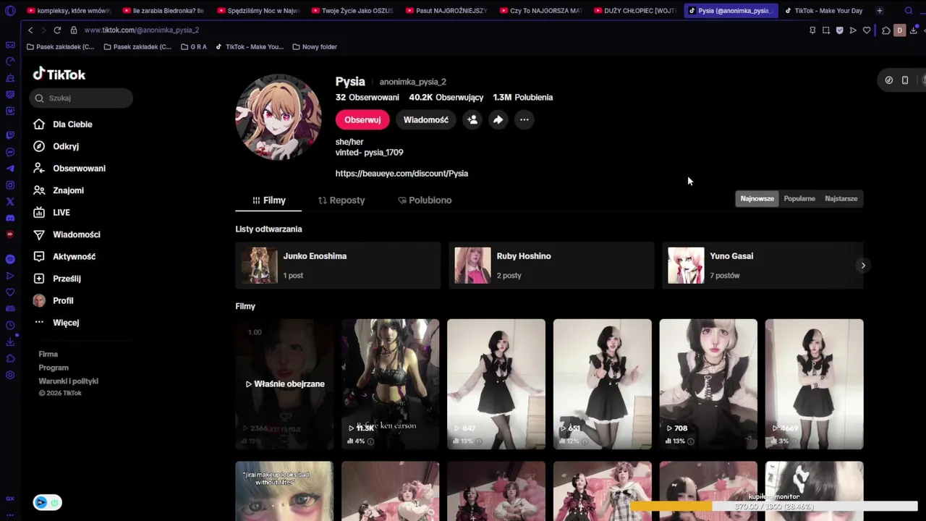Screen dimensions: 926x521
Task: Open Ruby Hoshino playlist
Action: click(x=551, y=266)
